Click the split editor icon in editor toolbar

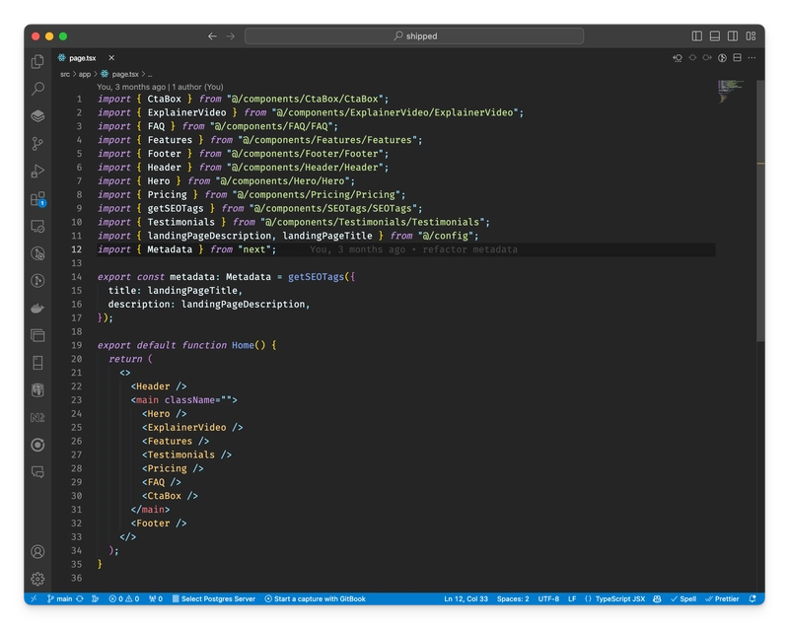click(737, 58)
